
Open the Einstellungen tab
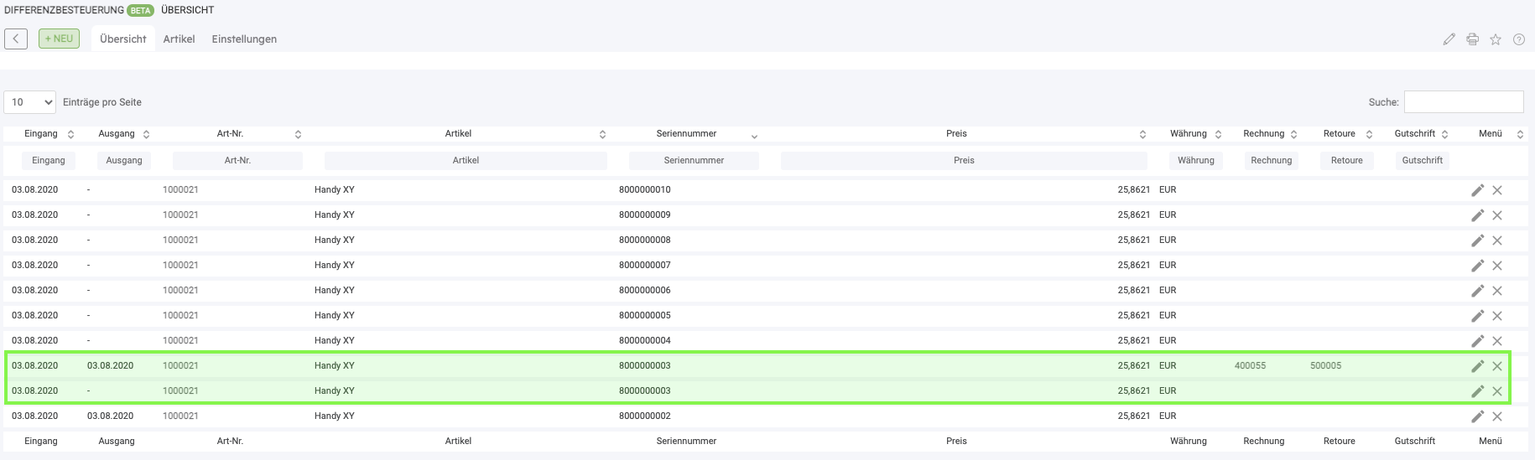click(x=244, y=39)
